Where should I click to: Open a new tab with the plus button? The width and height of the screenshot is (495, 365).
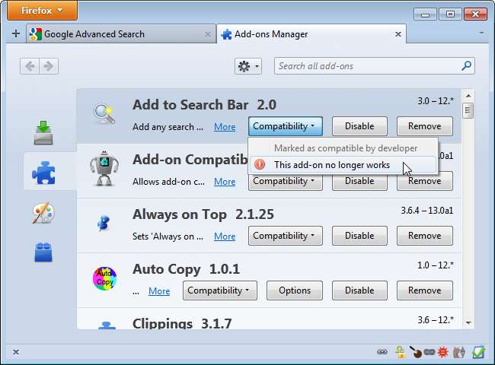tap(16, 33)
